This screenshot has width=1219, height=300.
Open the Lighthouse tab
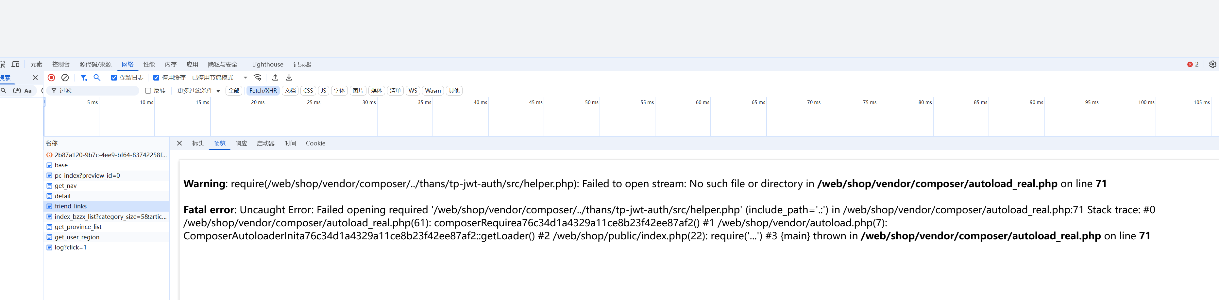coord(268,64)
